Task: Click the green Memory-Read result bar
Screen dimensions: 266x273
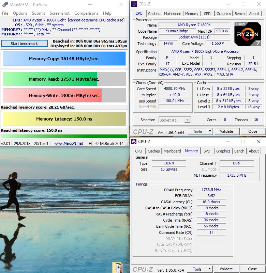Action: 64,79
